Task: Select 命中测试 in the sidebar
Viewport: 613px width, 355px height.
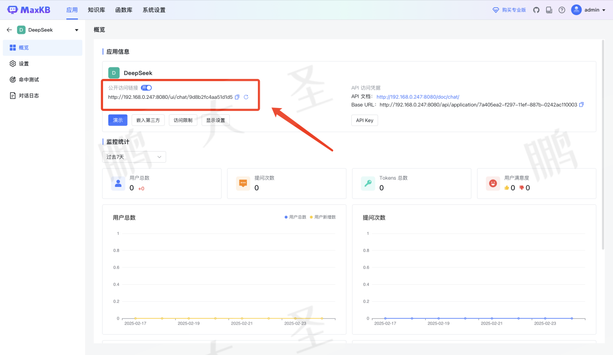Action: pos(43,79)
